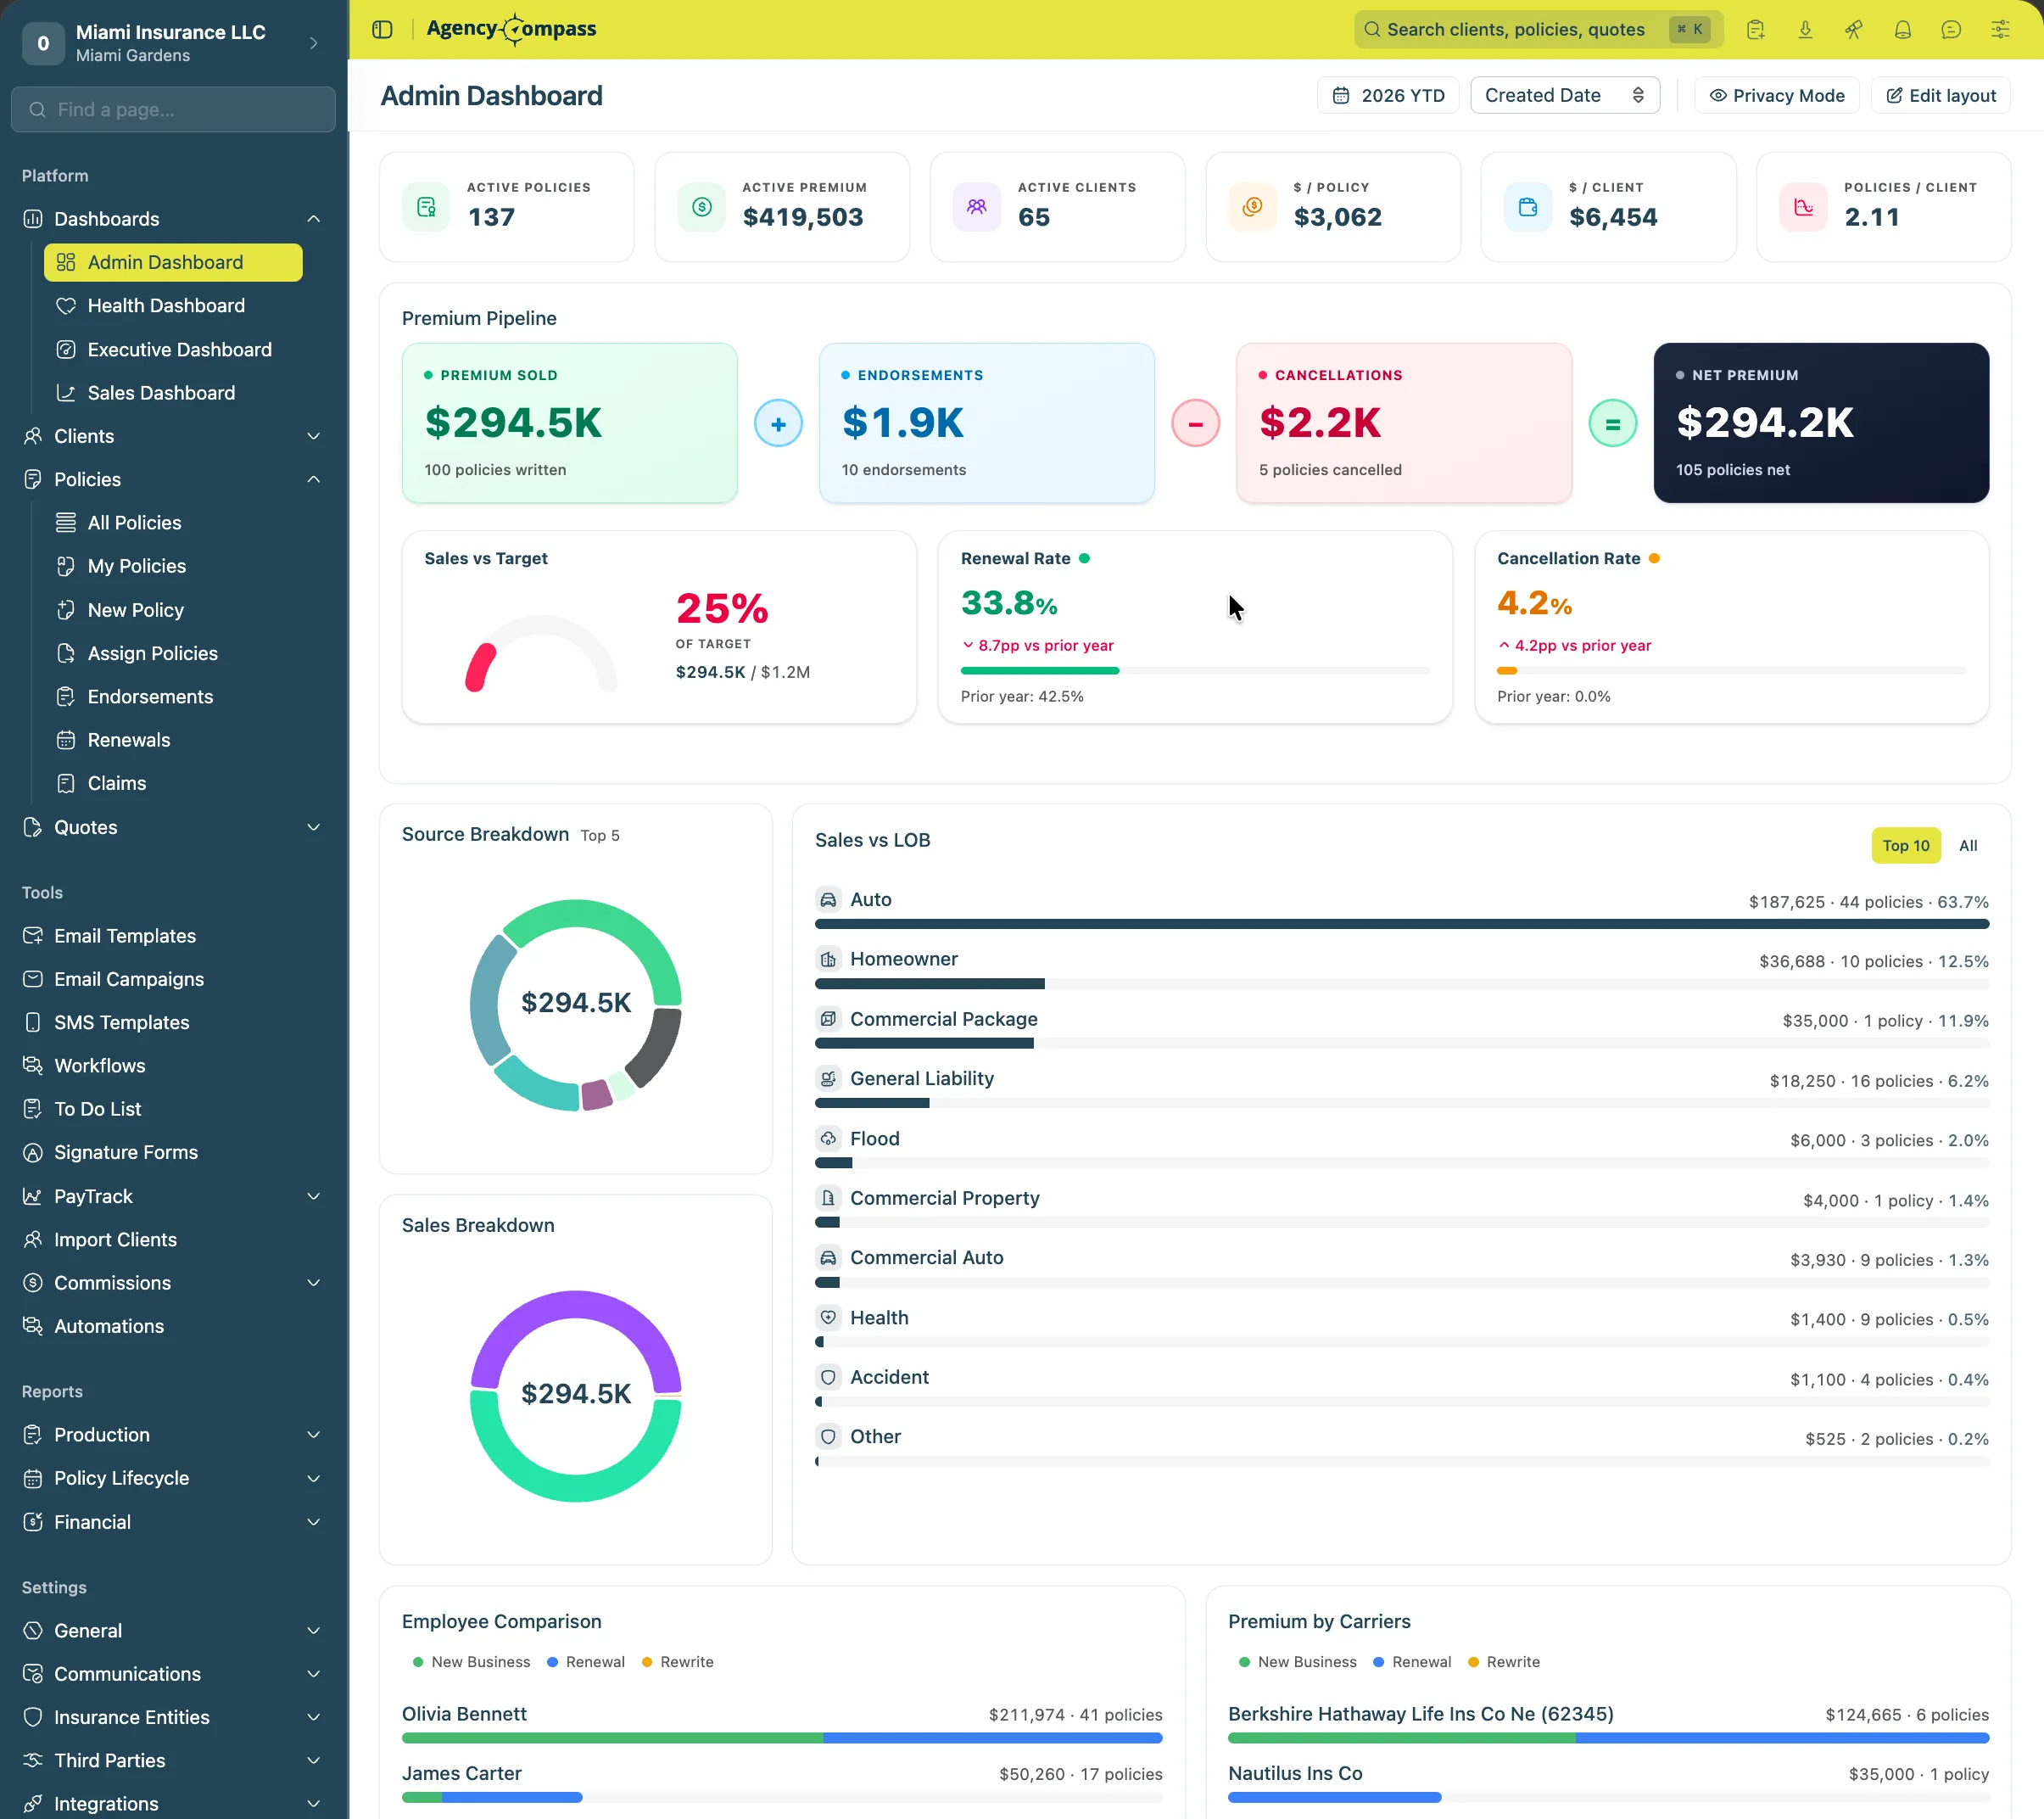Toggle the sidebar panel icon

tap(382, 29)
